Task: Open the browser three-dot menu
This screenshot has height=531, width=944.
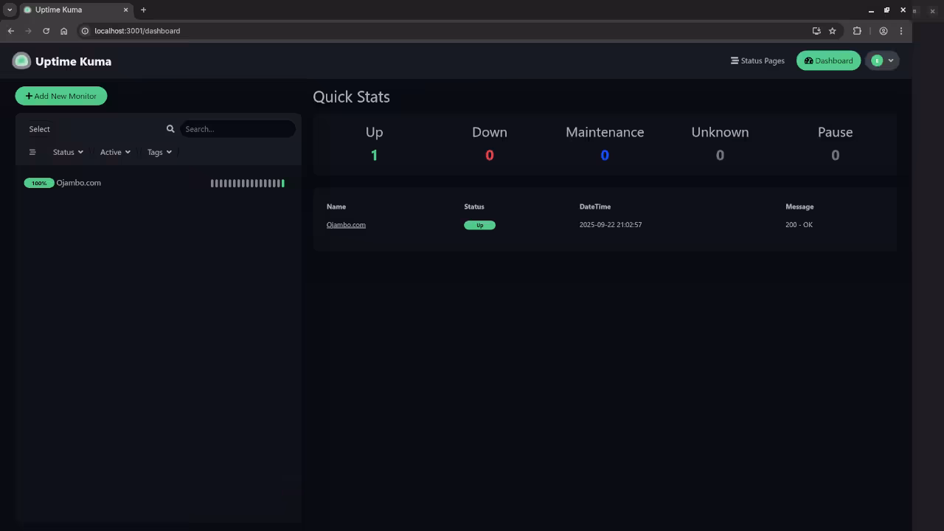Action: click(x=901, y=31)
